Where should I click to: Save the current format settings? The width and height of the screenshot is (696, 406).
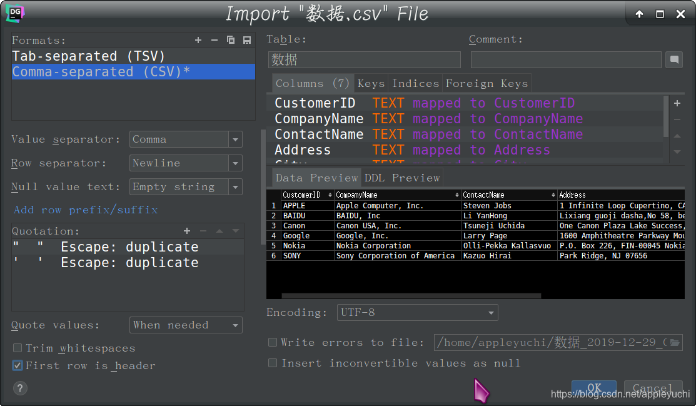pyautogui.click(x=246, y=39)
